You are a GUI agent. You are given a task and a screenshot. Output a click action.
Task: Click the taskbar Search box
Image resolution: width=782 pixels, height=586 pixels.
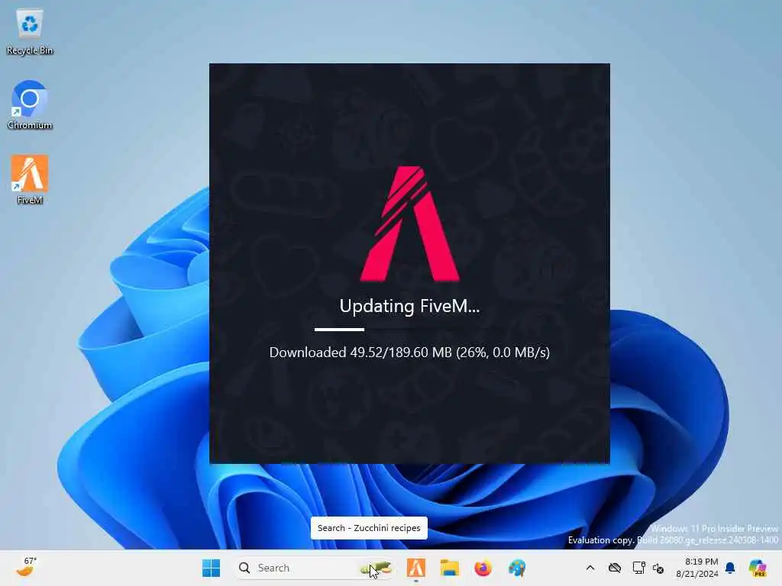[x=313, y=568]
